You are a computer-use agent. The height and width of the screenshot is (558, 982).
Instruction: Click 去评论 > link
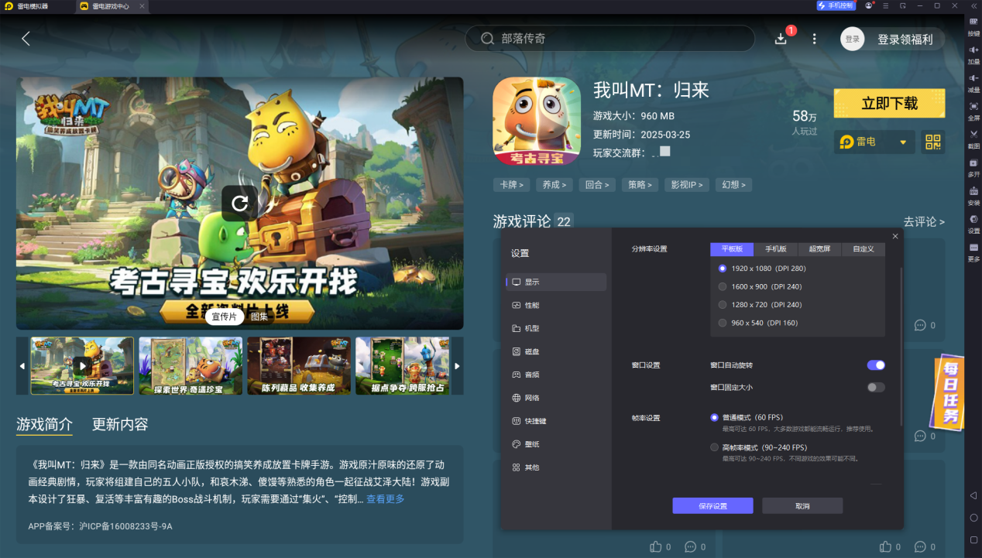(x=924, y=221)
